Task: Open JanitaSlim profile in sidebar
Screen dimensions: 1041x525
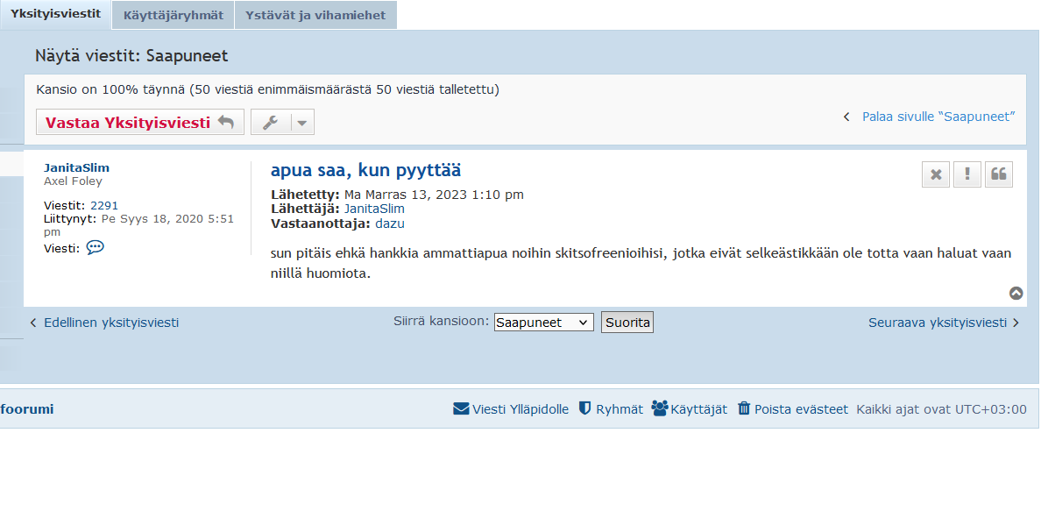Action: pos(76,168)
